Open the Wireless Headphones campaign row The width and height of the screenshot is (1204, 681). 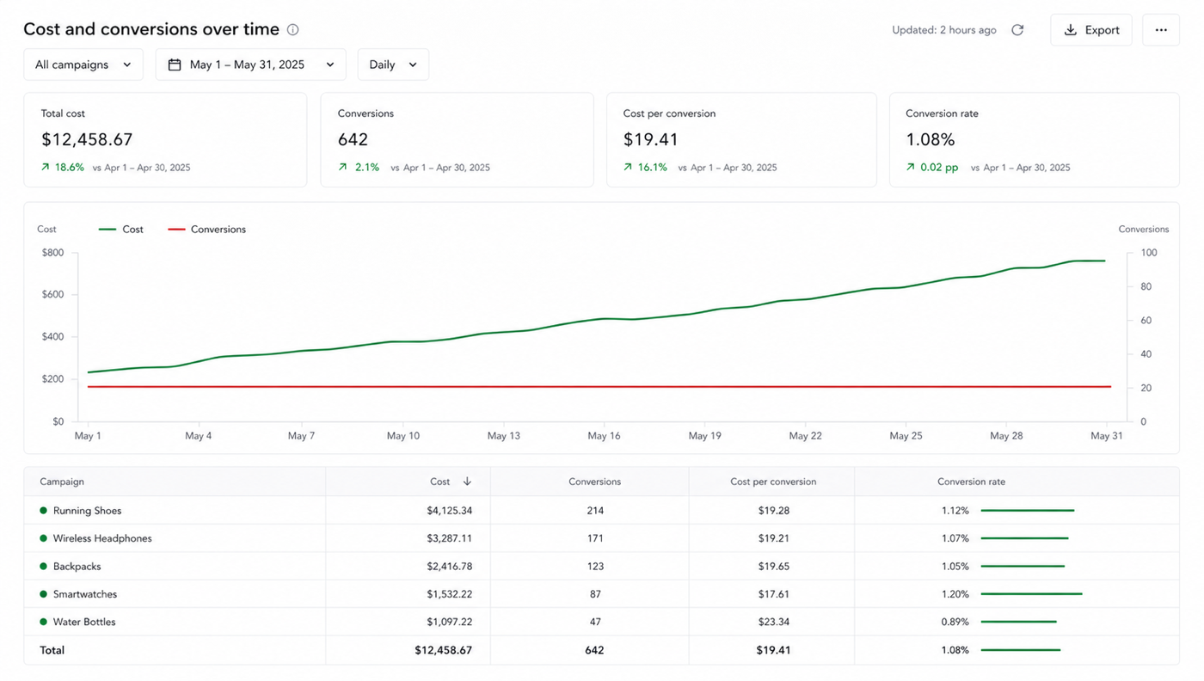click(601, 538)
